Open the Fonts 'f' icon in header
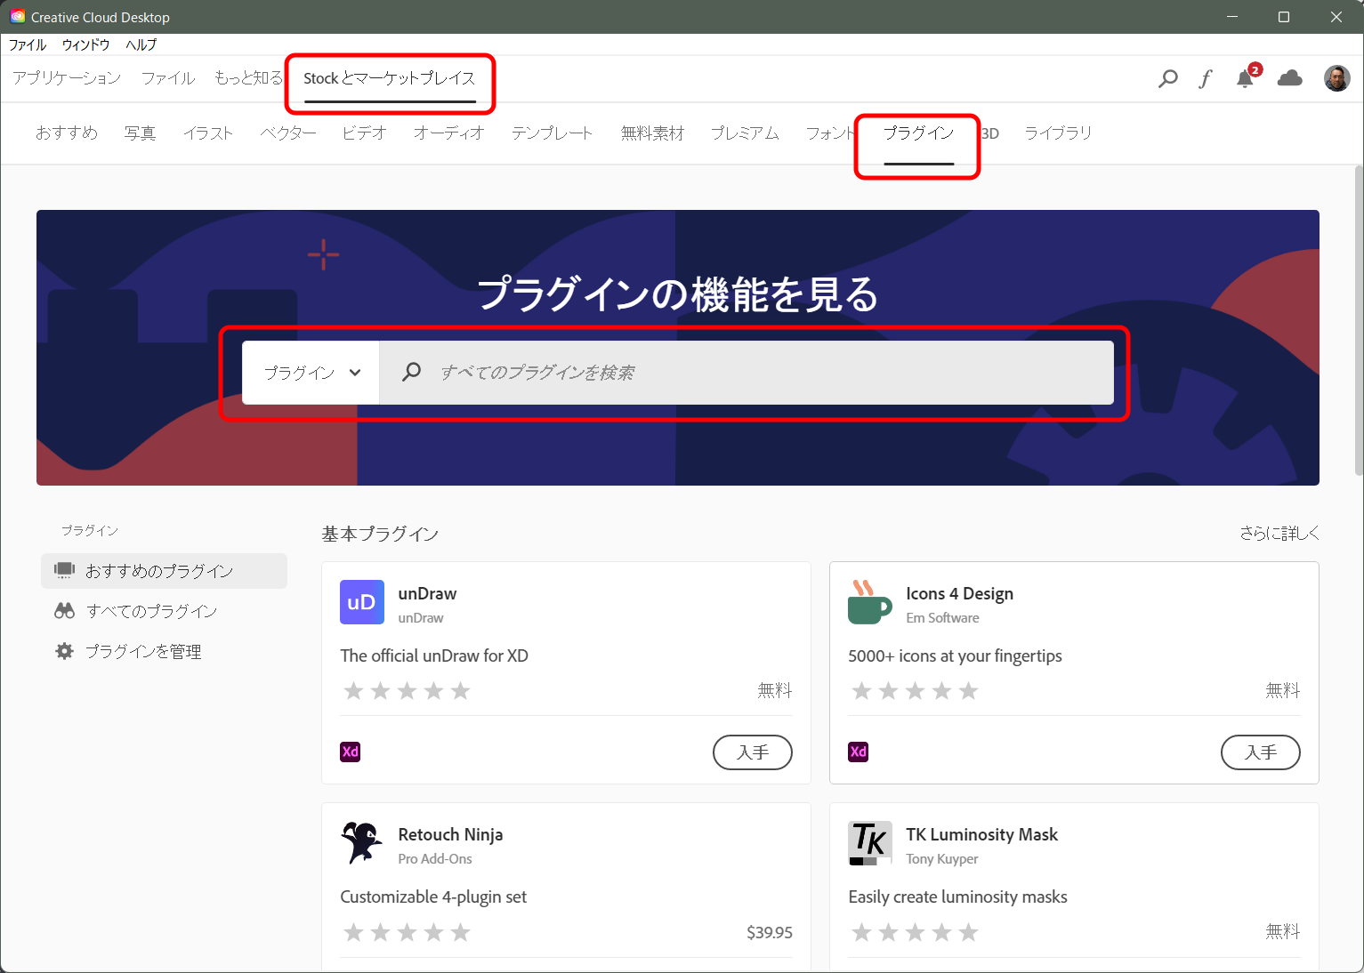 (x=1206, y=79)
